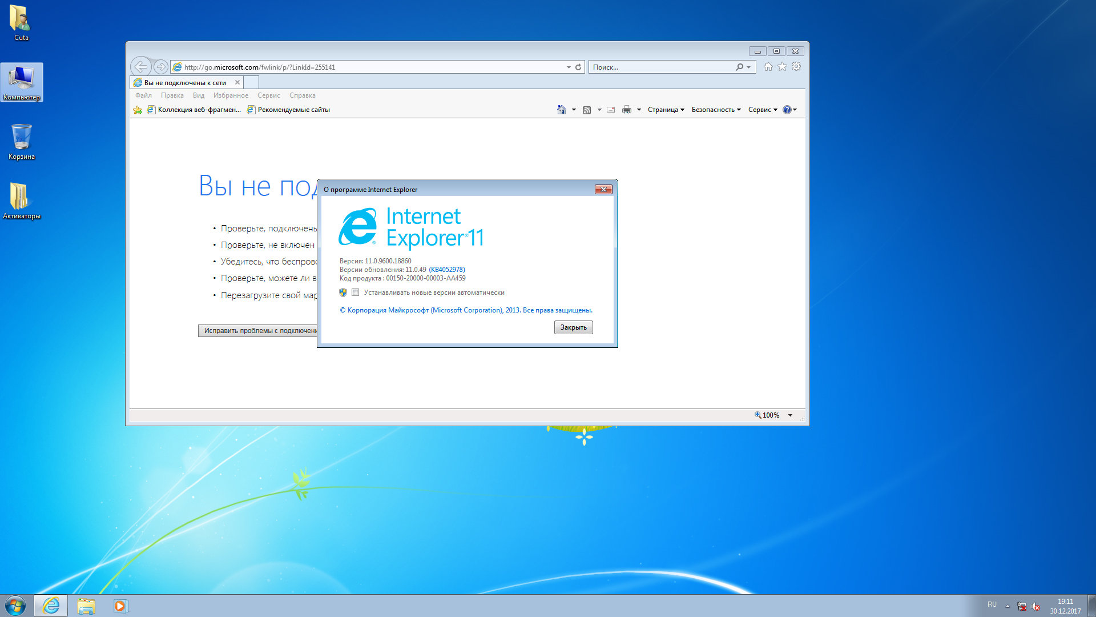Open Windows Media Player from taskbar
This screenshot has height=617, width=1096.
[120, 606]
